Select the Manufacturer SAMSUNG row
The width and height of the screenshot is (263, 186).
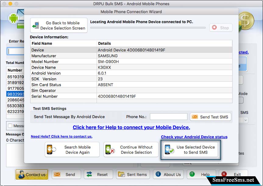[x=131, y=56]
